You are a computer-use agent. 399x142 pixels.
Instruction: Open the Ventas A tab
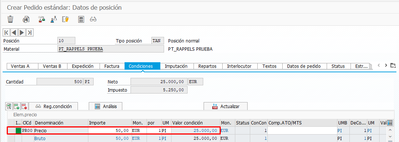pyautogui.click(x=21, y=66)
